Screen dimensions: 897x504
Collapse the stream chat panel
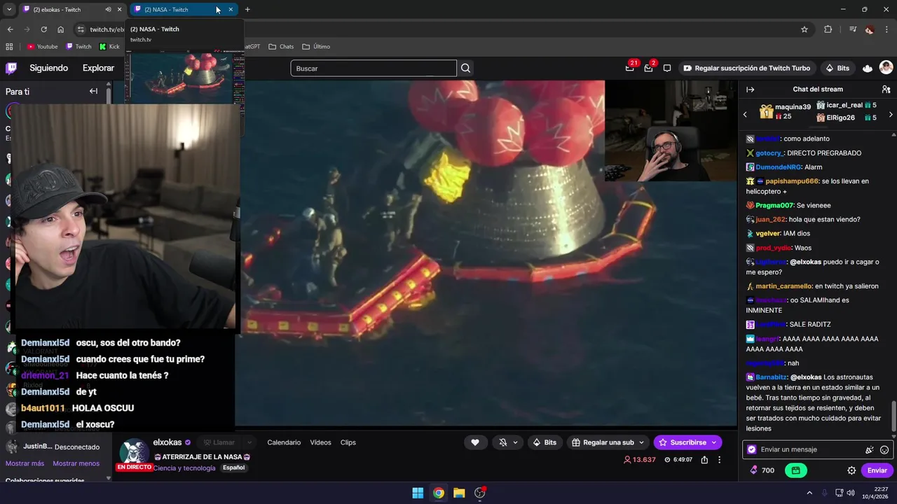(750, 90)
